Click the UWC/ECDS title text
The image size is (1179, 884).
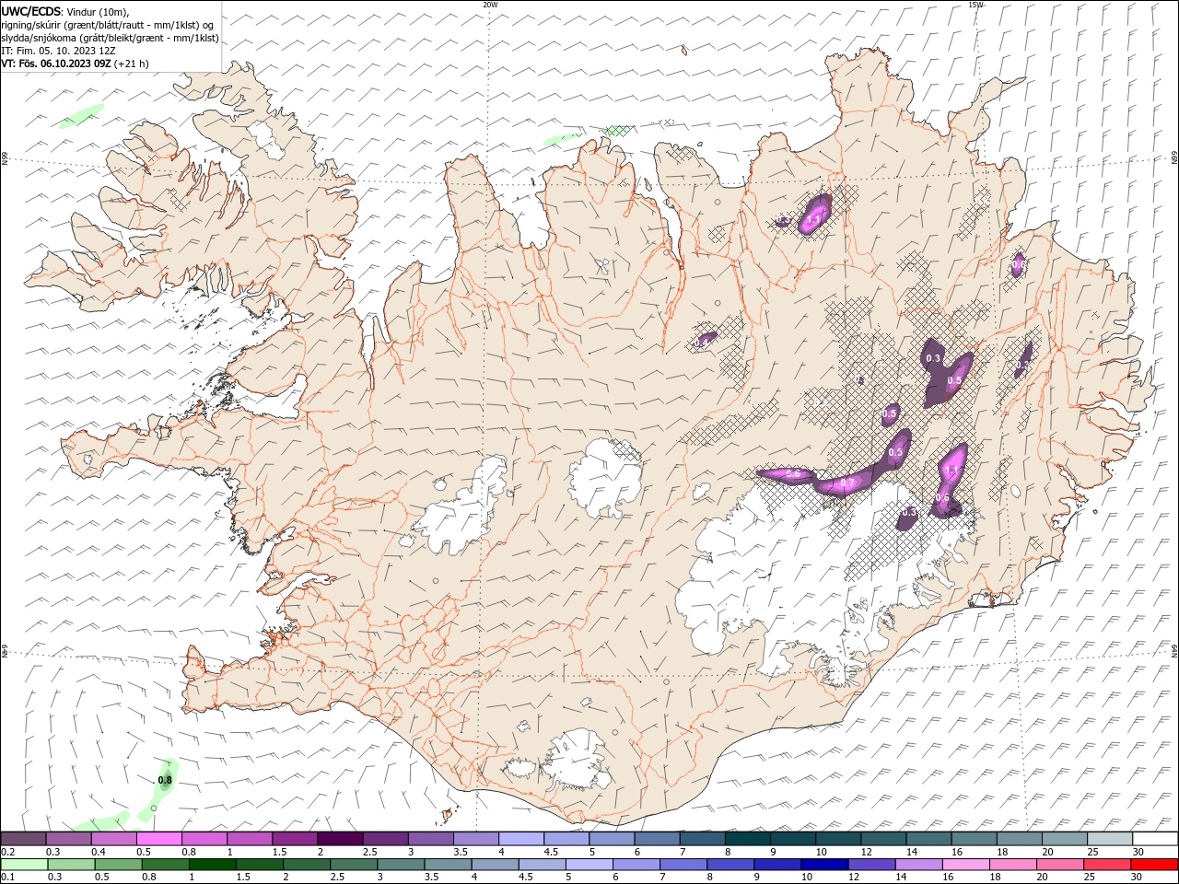[31, 11]
